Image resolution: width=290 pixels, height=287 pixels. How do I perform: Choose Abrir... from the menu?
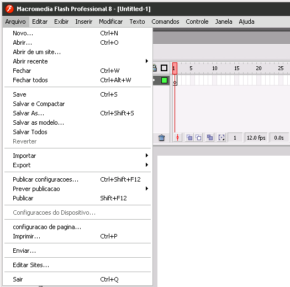pyautogui.click(x=78, y=42)
